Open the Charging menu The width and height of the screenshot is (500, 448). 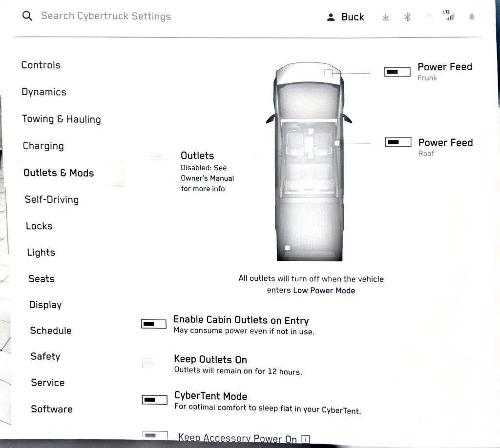43,146
